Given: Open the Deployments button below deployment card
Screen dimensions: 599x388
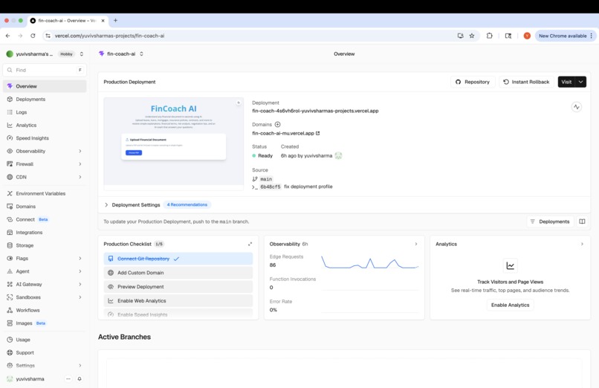Looking at the screenshot, I should pyautogui.click(x=550, y=222).
